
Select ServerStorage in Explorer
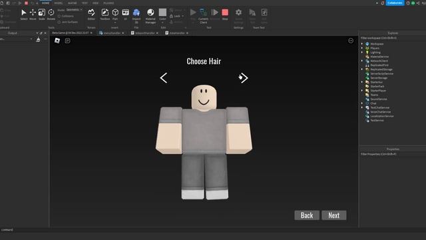(379, 78)
